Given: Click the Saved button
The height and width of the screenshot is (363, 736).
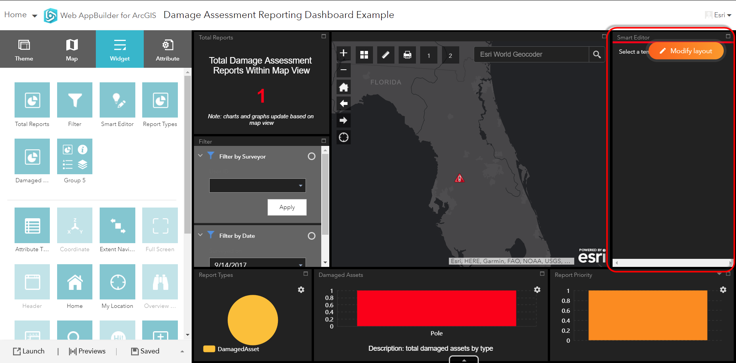Looking at the screenshot, I should (x=145, y=351).
